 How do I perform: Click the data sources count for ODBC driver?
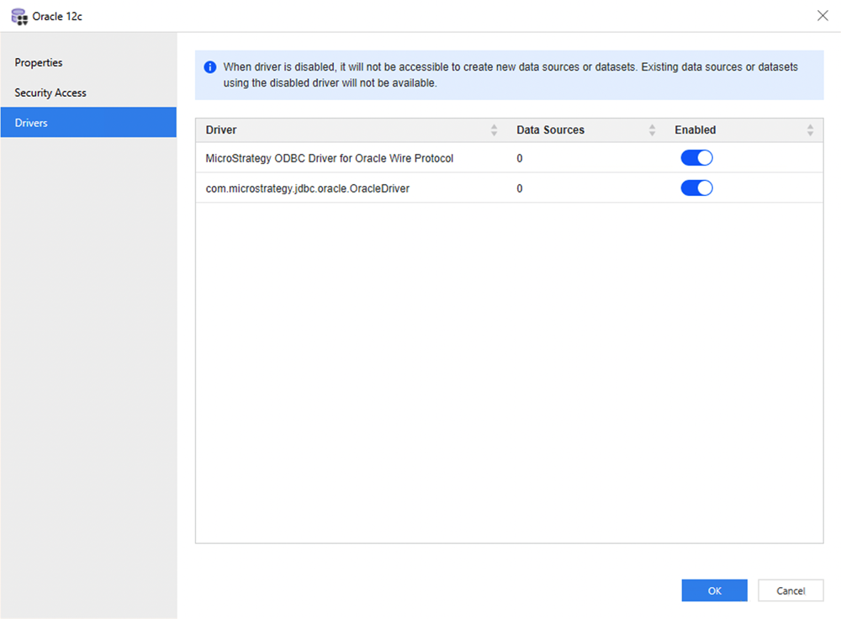click(520, 158)
